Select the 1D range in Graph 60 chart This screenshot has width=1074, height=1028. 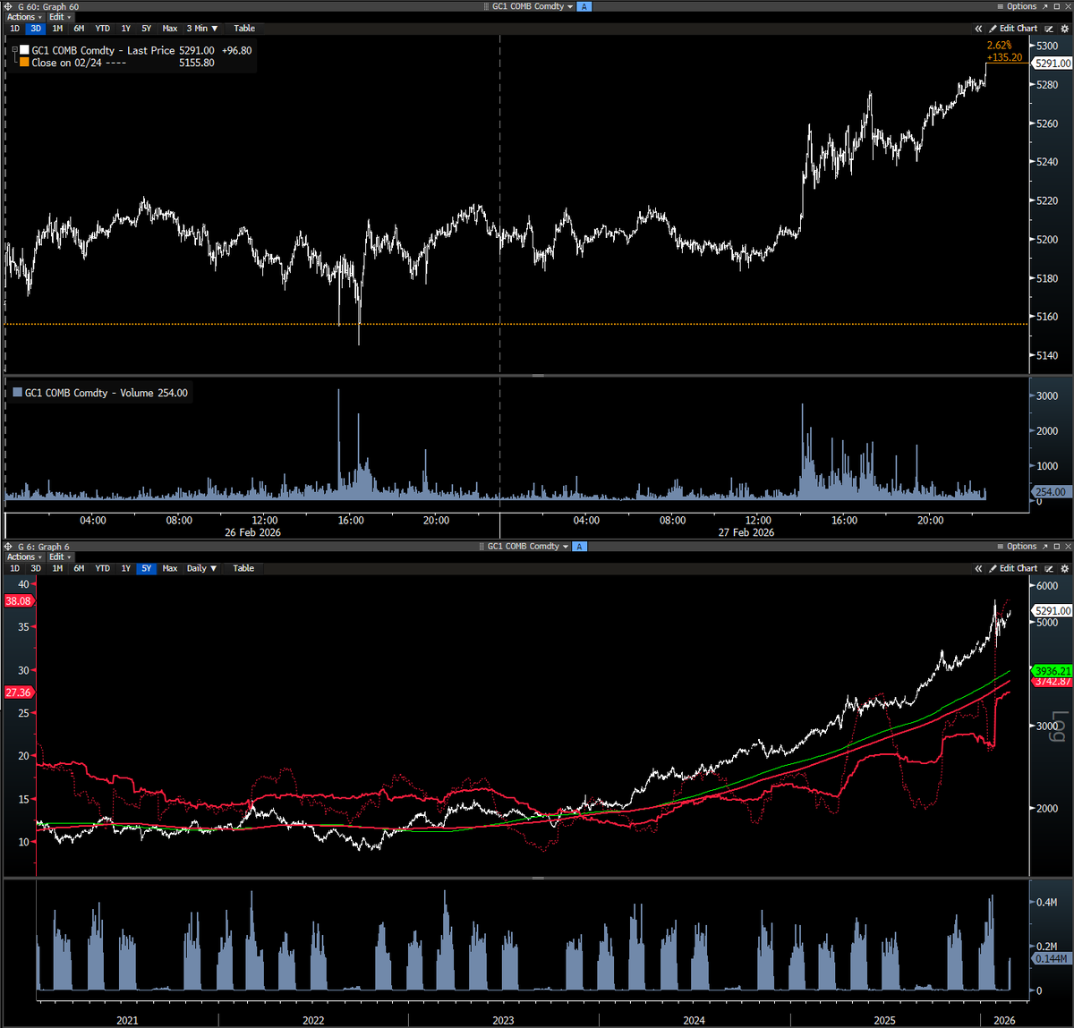pos(14,29)
